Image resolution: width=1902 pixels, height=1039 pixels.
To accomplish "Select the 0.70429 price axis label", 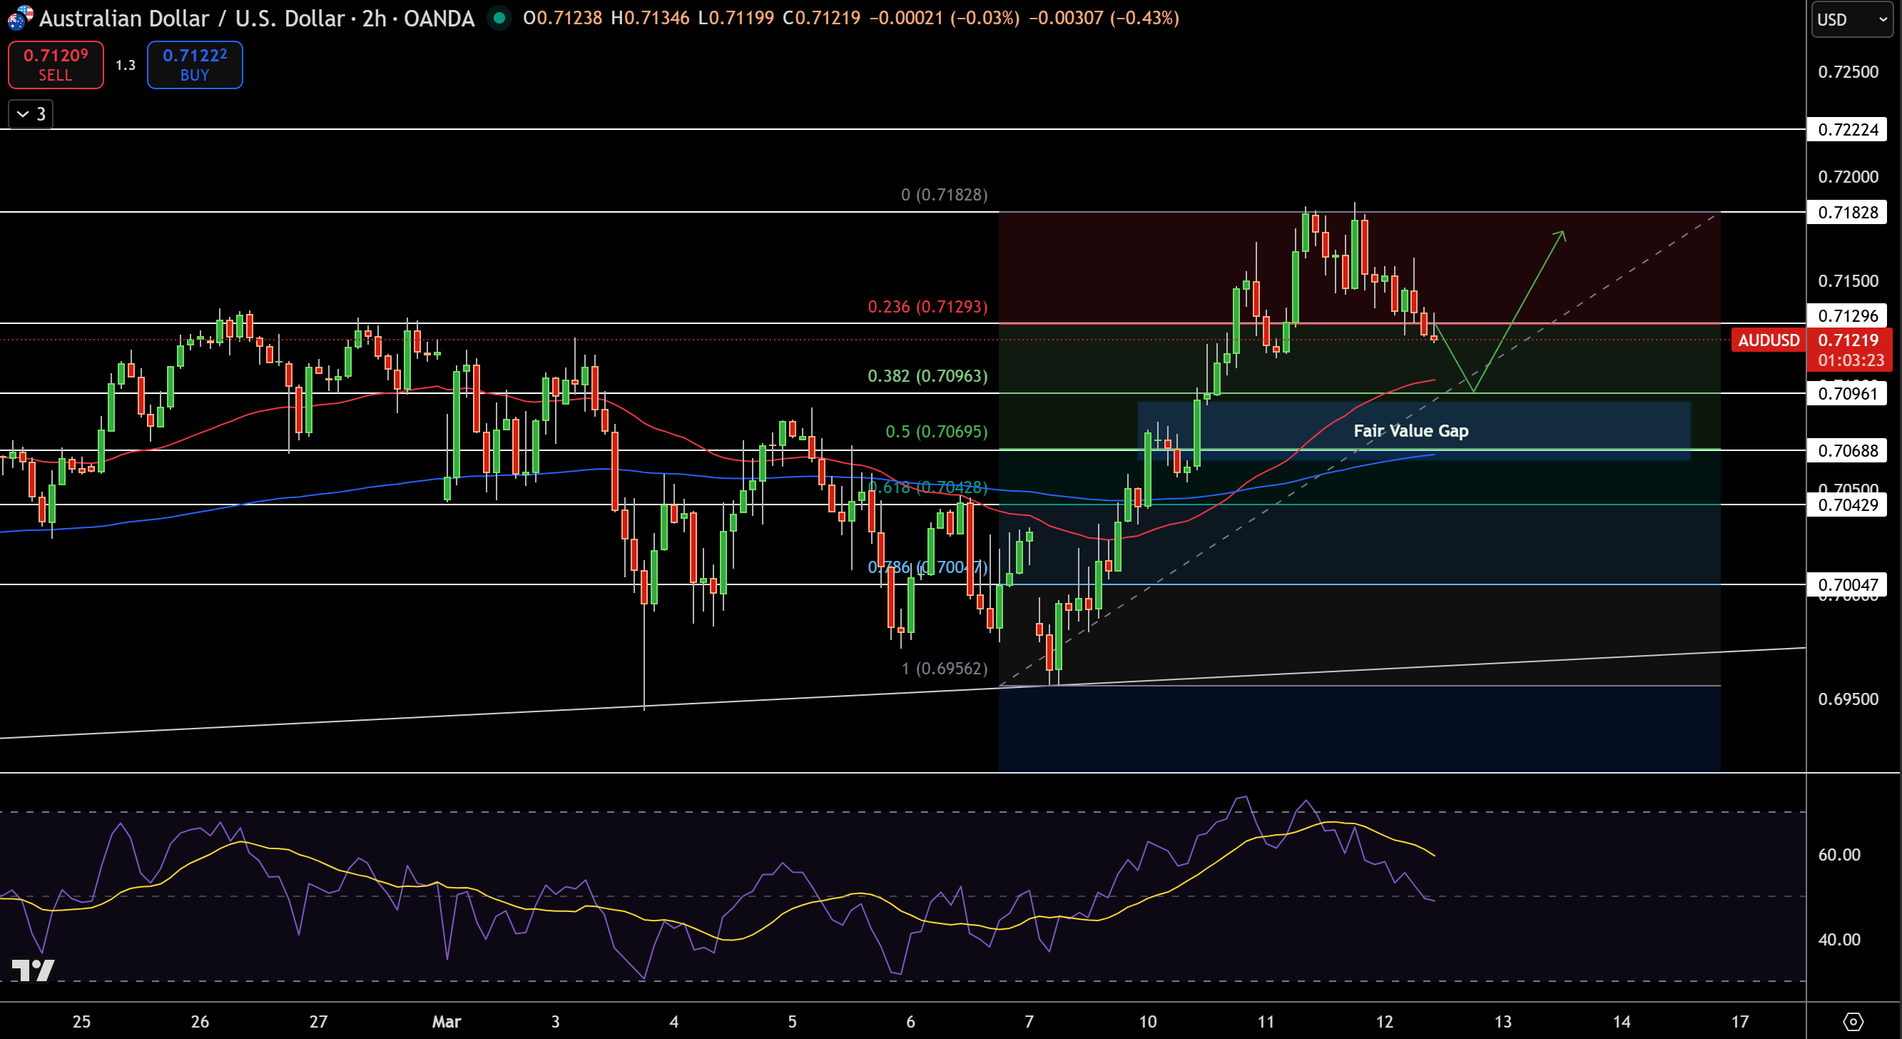I will click(x=1847, y=505).
